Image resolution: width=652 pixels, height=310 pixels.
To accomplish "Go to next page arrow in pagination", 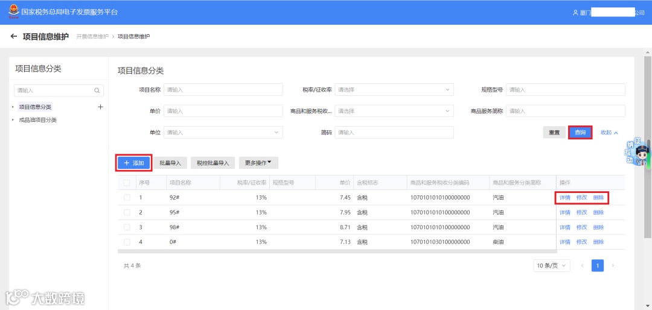I will coord(613,265).
